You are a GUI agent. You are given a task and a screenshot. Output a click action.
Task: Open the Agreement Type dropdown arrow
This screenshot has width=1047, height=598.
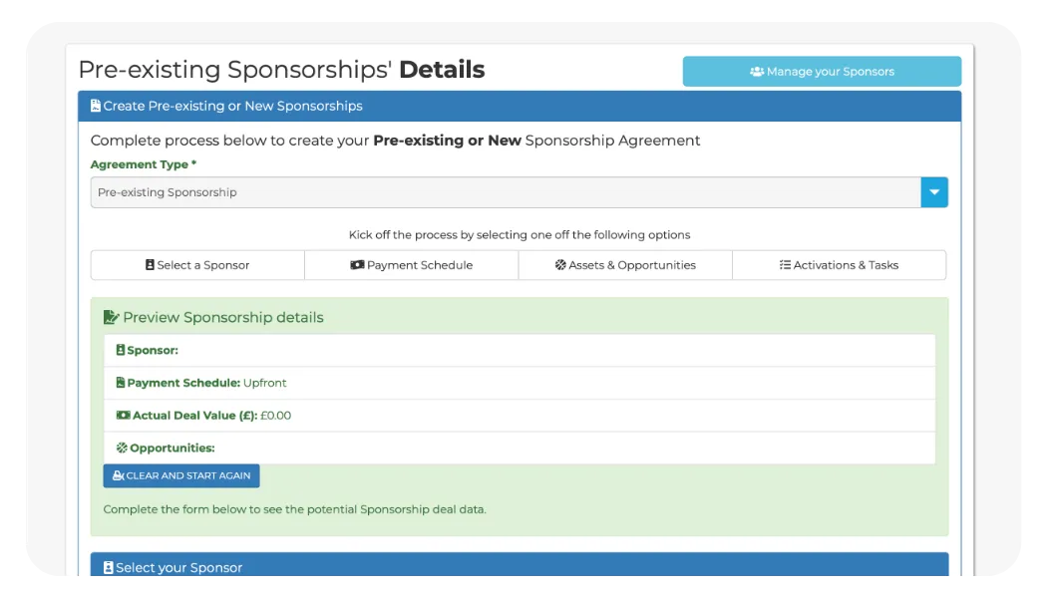coord(934,192)
